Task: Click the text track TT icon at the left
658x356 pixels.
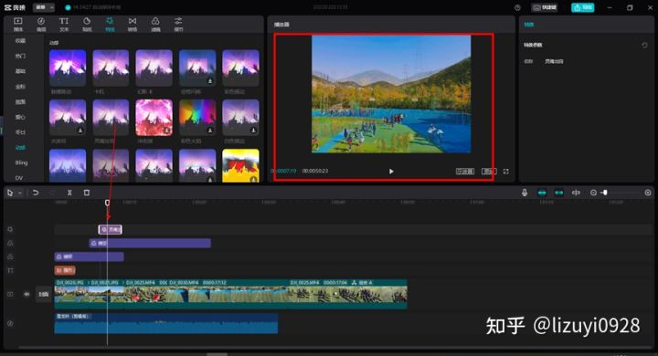Action: point(10,270)
